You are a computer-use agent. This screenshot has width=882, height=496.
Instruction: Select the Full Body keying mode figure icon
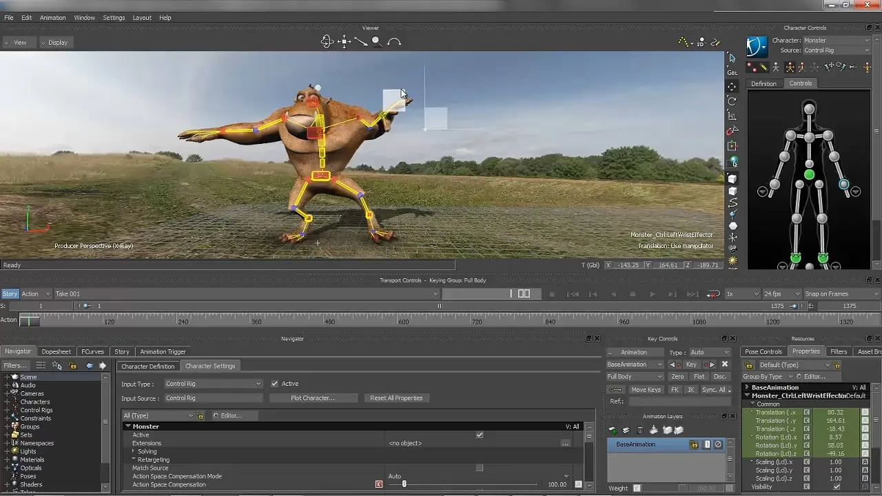[790, 68]
